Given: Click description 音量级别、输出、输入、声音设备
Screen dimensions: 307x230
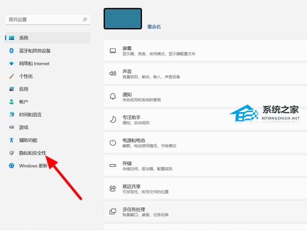Looking at the screenshot, I should click(x=151, y=77).
